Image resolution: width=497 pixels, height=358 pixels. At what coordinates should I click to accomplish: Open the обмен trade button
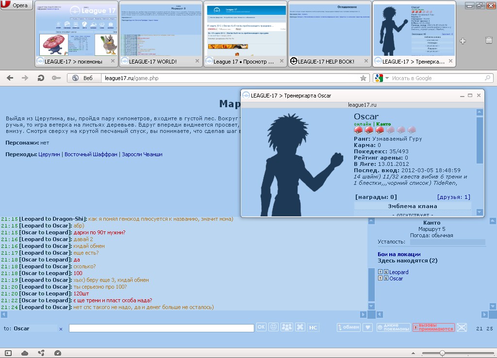[x=348, y=327]
